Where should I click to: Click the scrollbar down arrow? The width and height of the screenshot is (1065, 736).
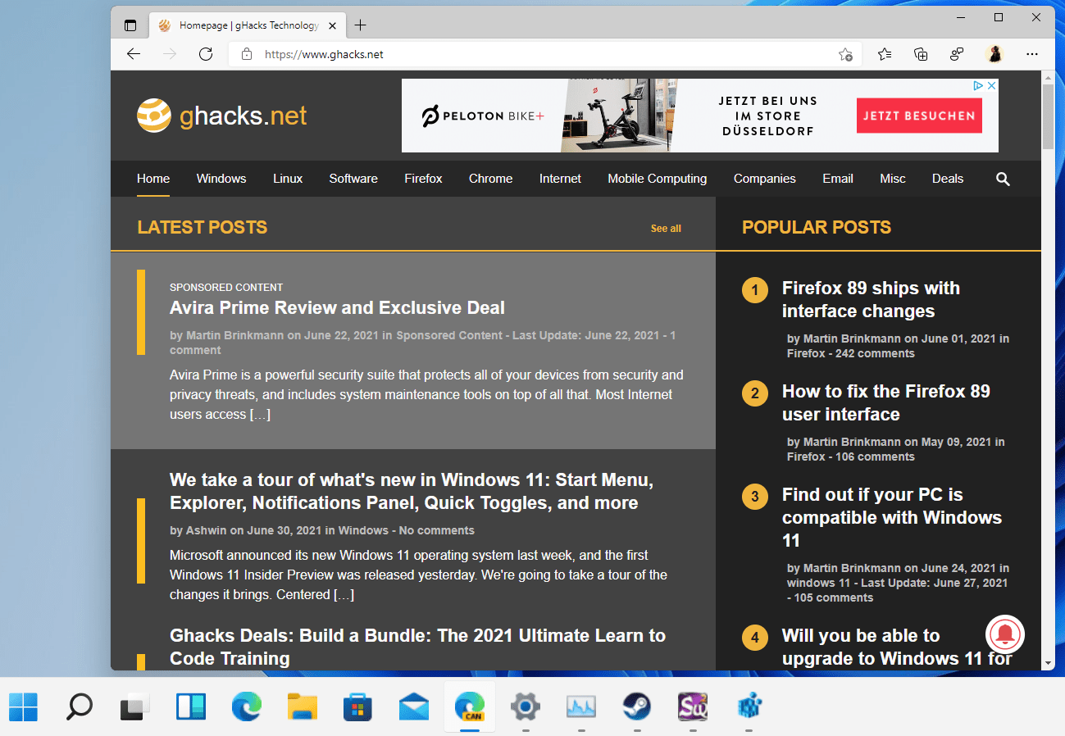click(x=1048, y=662)
